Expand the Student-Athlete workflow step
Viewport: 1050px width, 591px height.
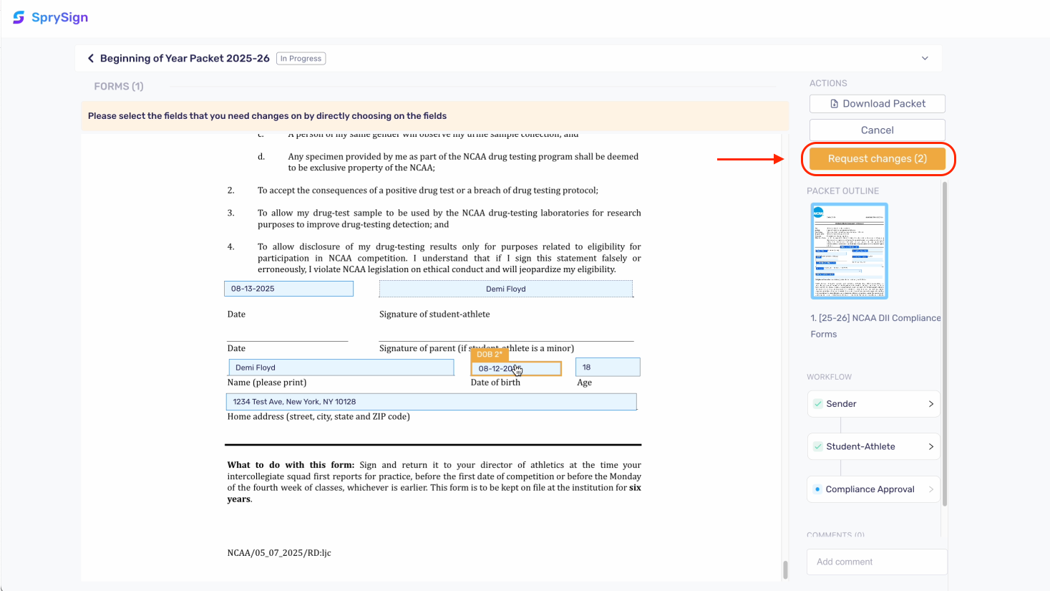click(873, 446)
